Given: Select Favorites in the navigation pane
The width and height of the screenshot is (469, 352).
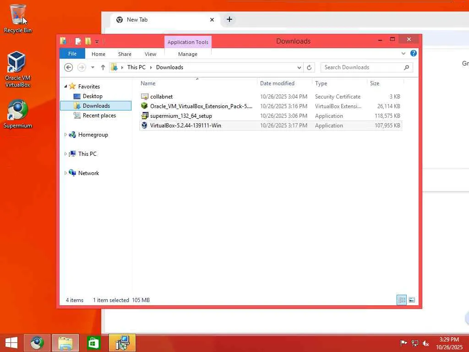Looking at the screenshot, I should click(89, 87).
